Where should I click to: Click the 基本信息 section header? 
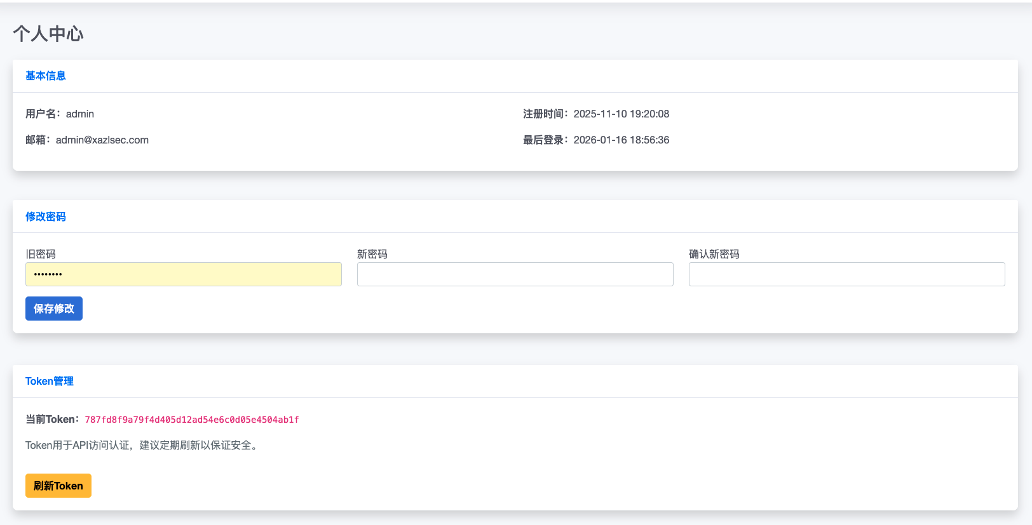tap(46, 76)
